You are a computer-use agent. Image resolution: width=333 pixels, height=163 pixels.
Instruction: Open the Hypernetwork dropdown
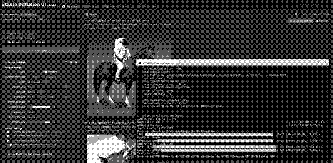(x=32, y=112)
